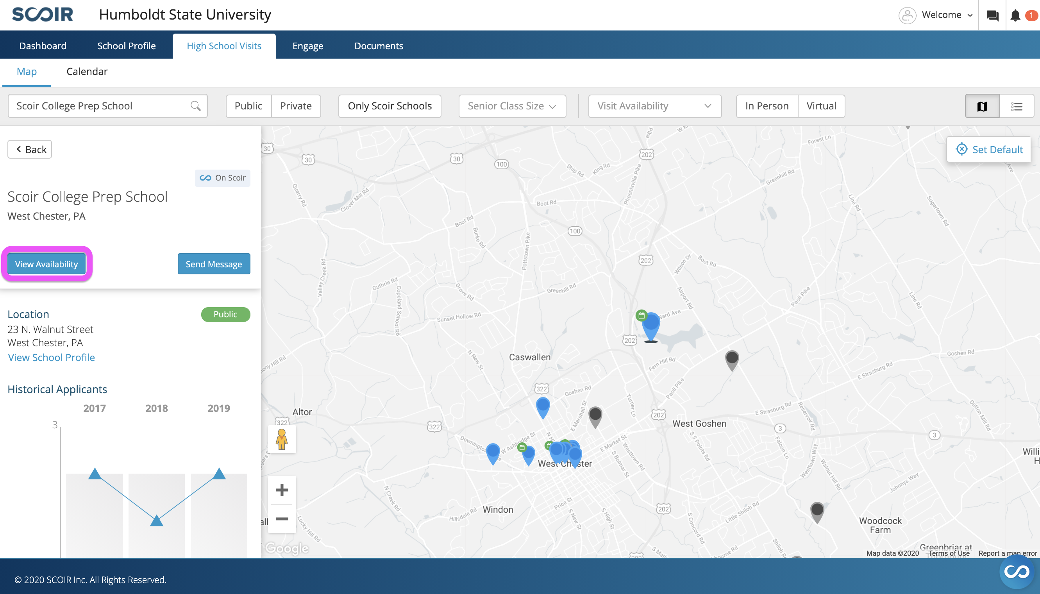The height and width of the screenshot is (594, 1040).
Task: Click the green calendar badge near Ward Ave
Action: (x=642, y=315)
